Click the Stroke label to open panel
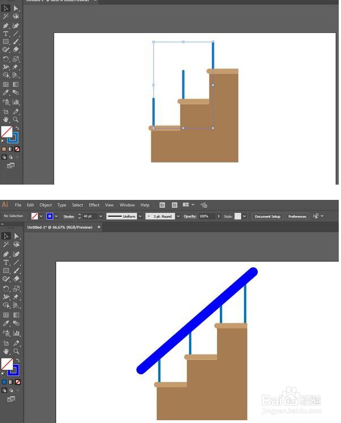 coord(69,216)
